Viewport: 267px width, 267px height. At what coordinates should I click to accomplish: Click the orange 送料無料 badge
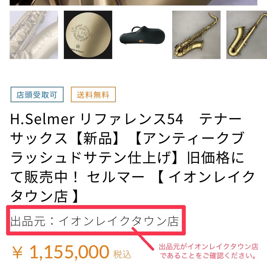[93, 94]
